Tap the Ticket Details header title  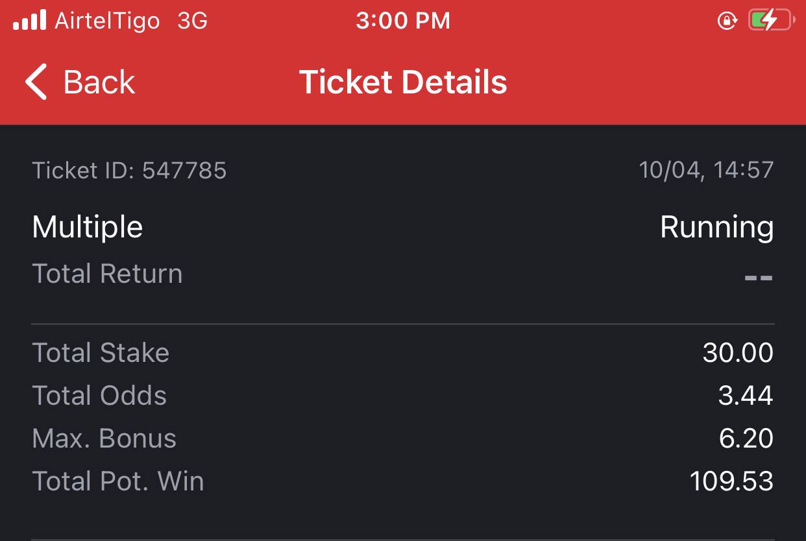403,82
